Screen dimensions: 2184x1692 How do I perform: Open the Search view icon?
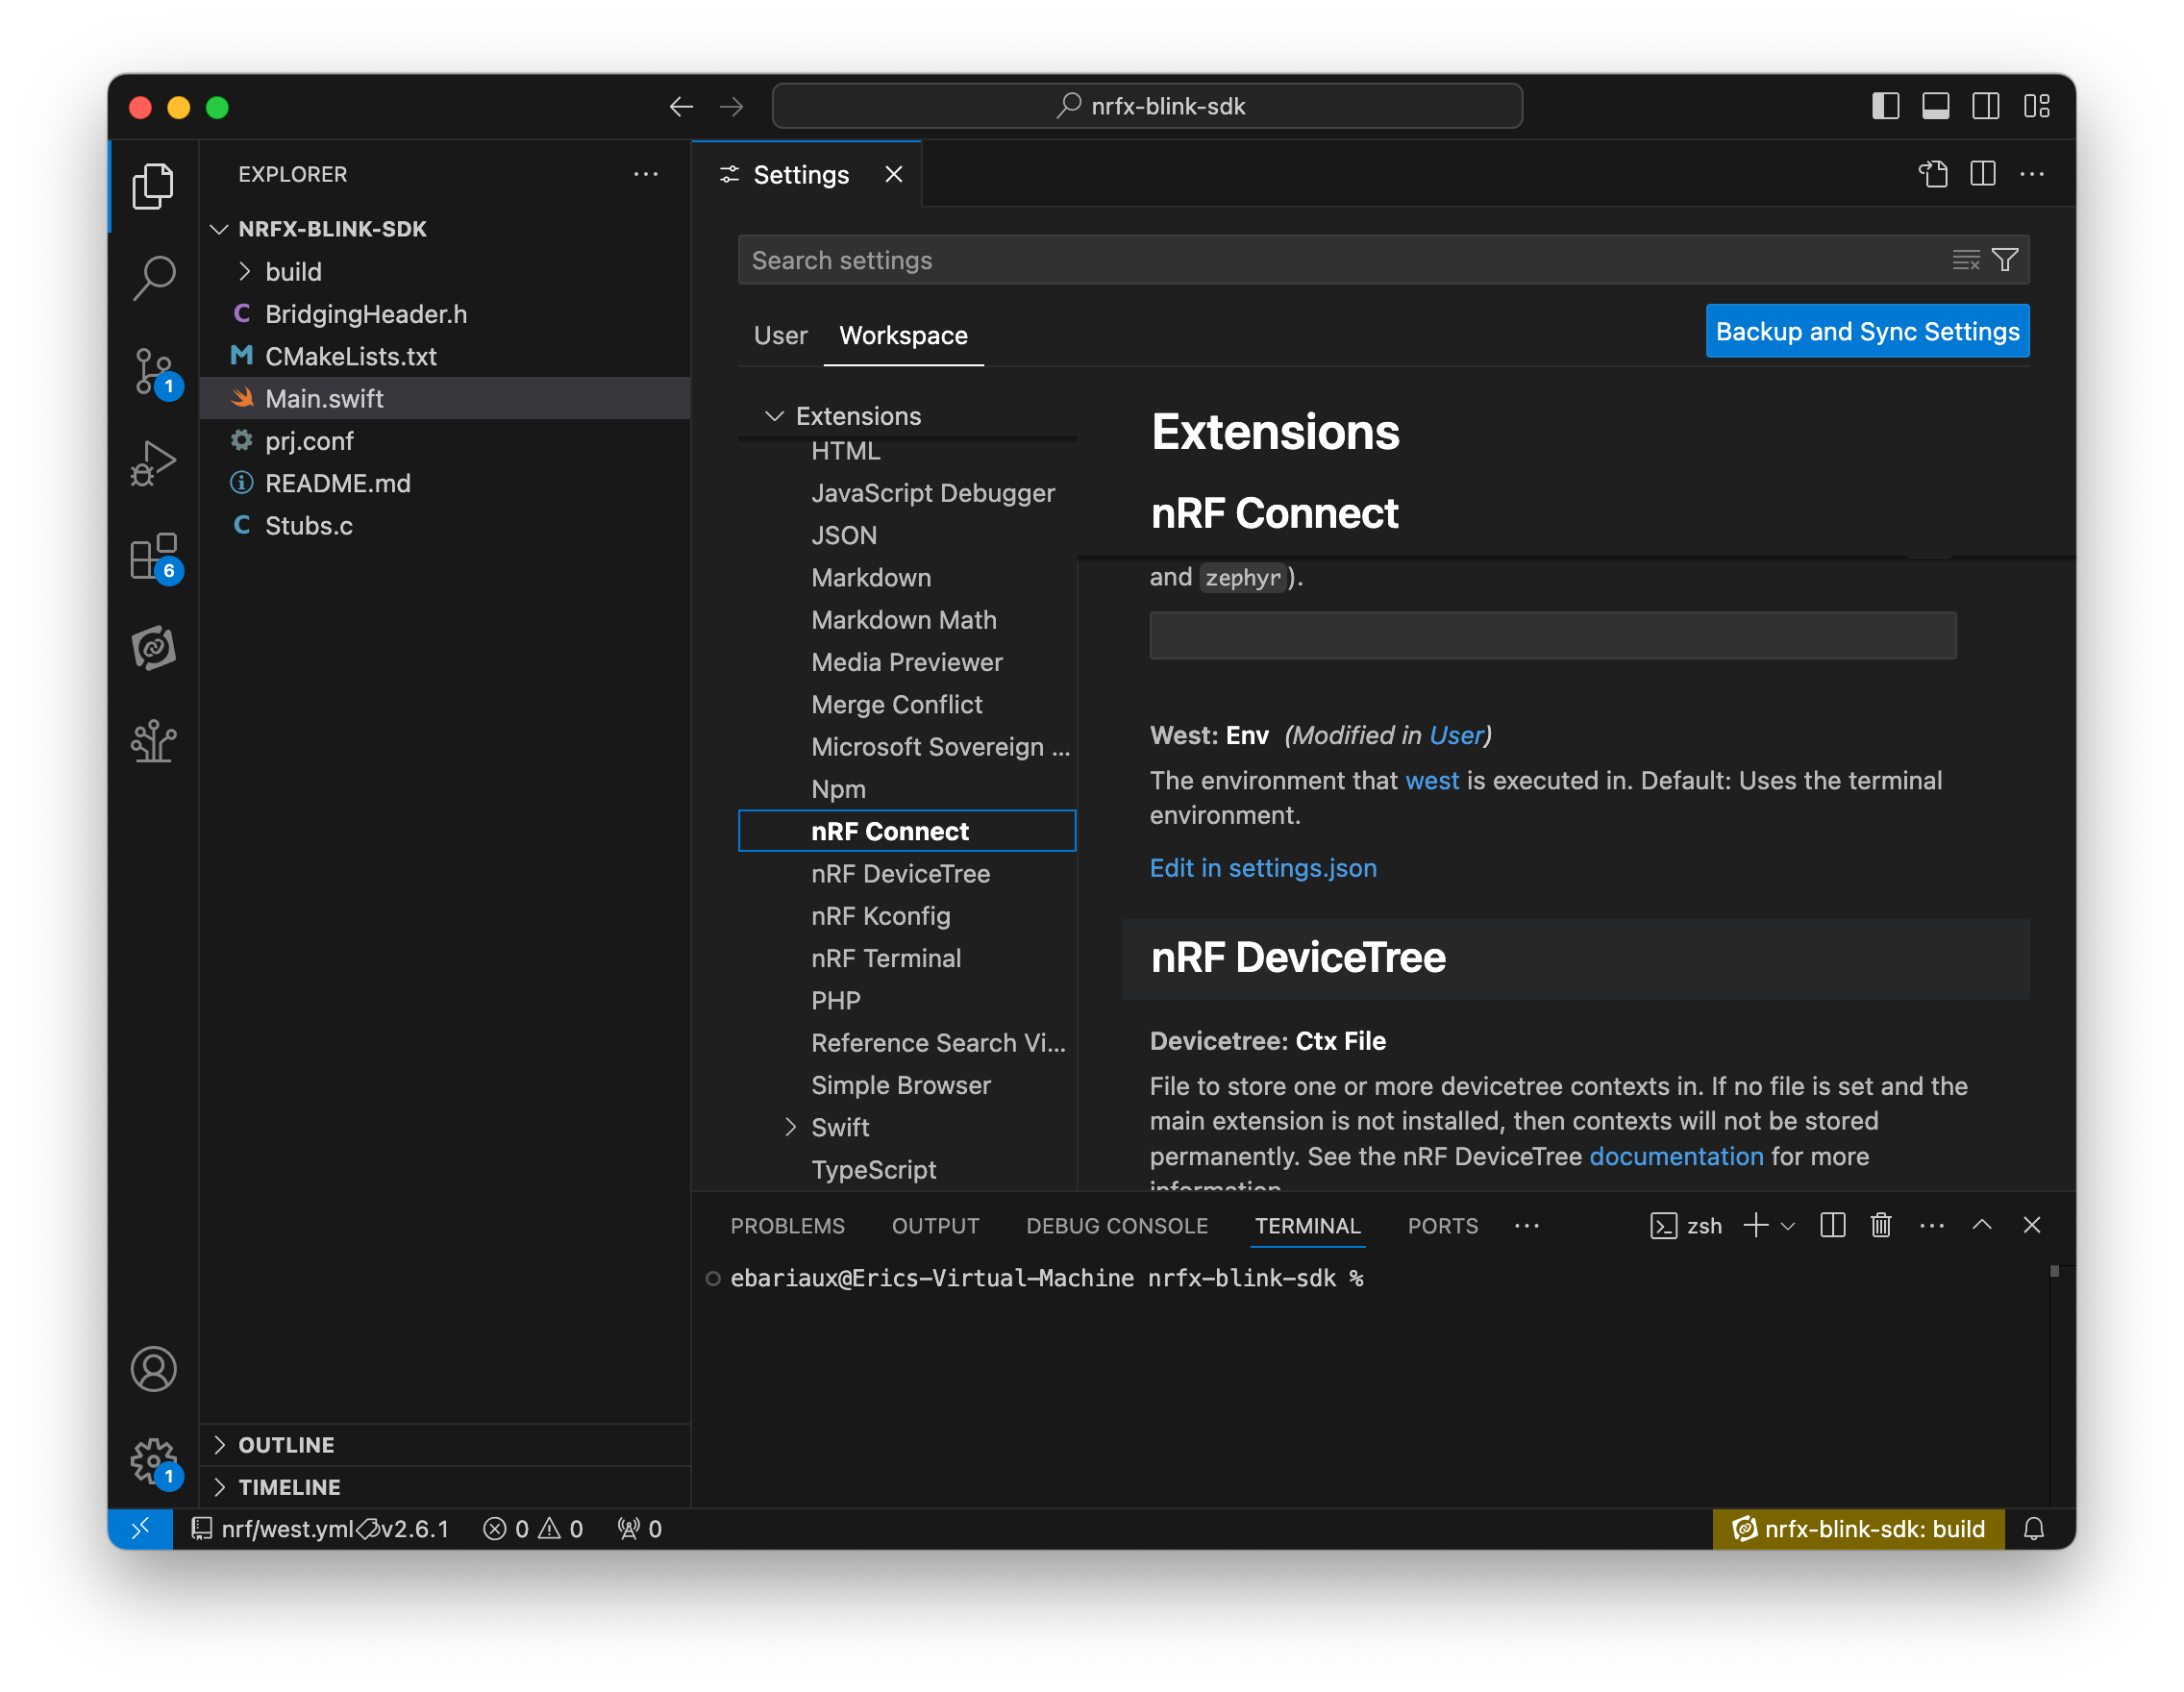coord(153,278)
